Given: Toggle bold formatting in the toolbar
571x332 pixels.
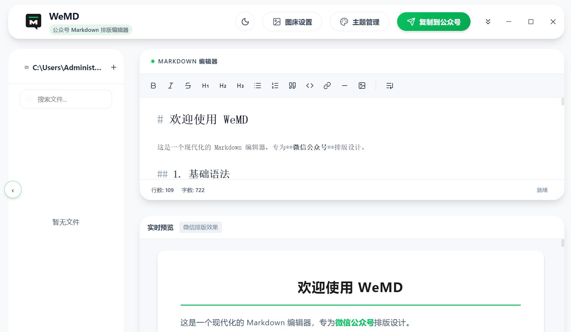Looking at the screenshot, I should tap(153, 86).
